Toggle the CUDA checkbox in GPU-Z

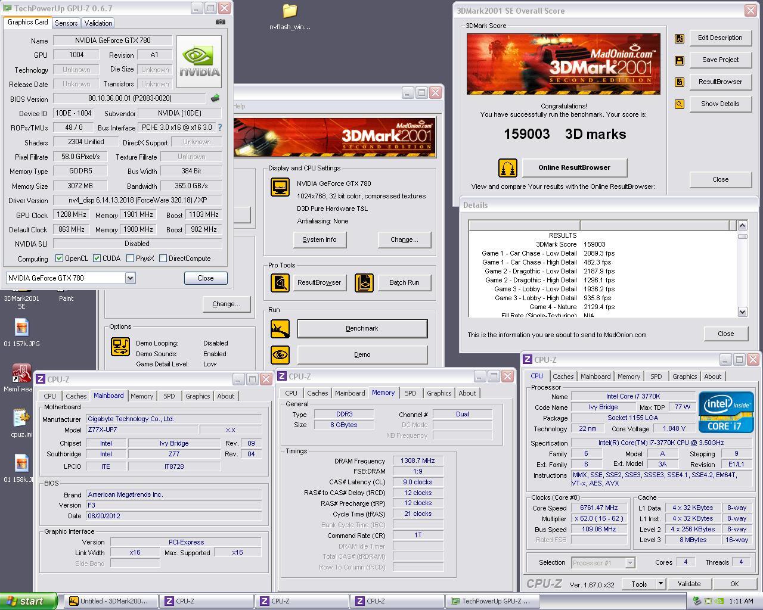tap(97, 259)
